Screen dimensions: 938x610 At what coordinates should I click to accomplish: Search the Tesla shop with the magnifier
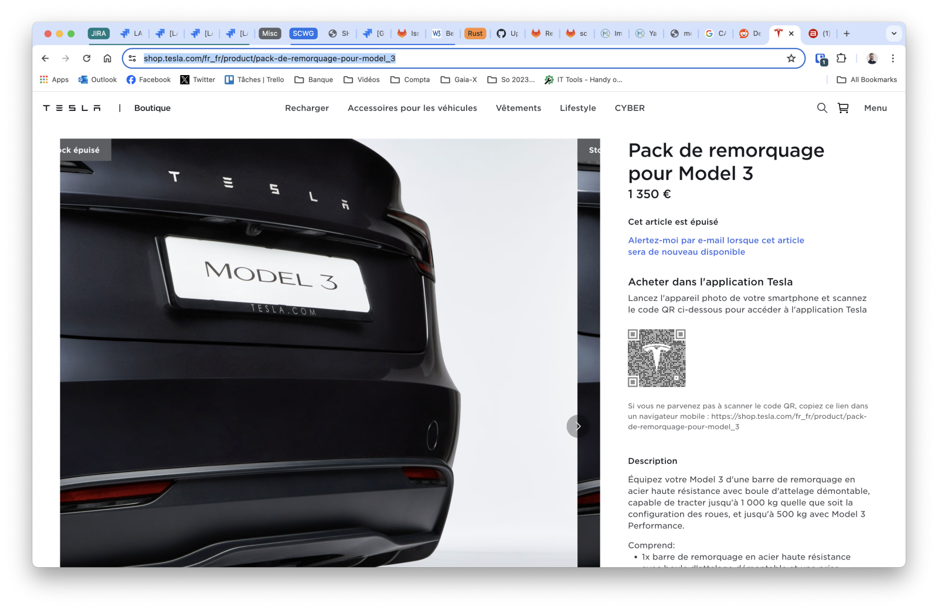coord(822,108)
